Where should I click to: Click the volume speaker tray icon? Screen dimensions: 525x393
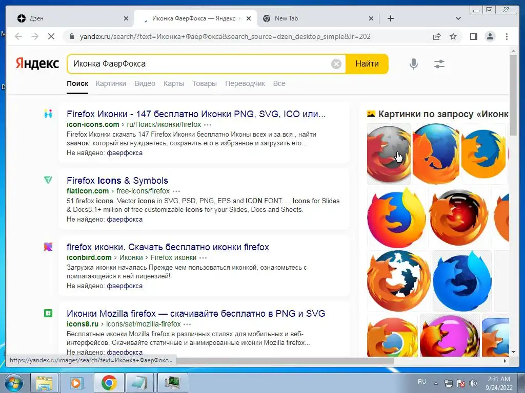473,383
